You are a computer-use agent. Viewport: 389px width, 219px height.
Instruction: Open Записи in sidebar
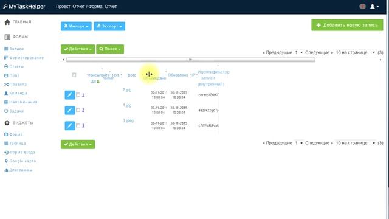16,49
